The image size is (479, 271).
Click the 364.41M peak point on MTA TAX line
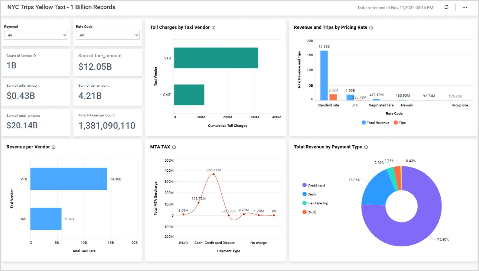[213, 174]
